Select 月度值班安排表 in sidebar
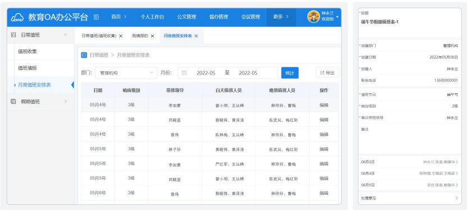The height and width of the screenshot is (210, 469). [40, 85]
